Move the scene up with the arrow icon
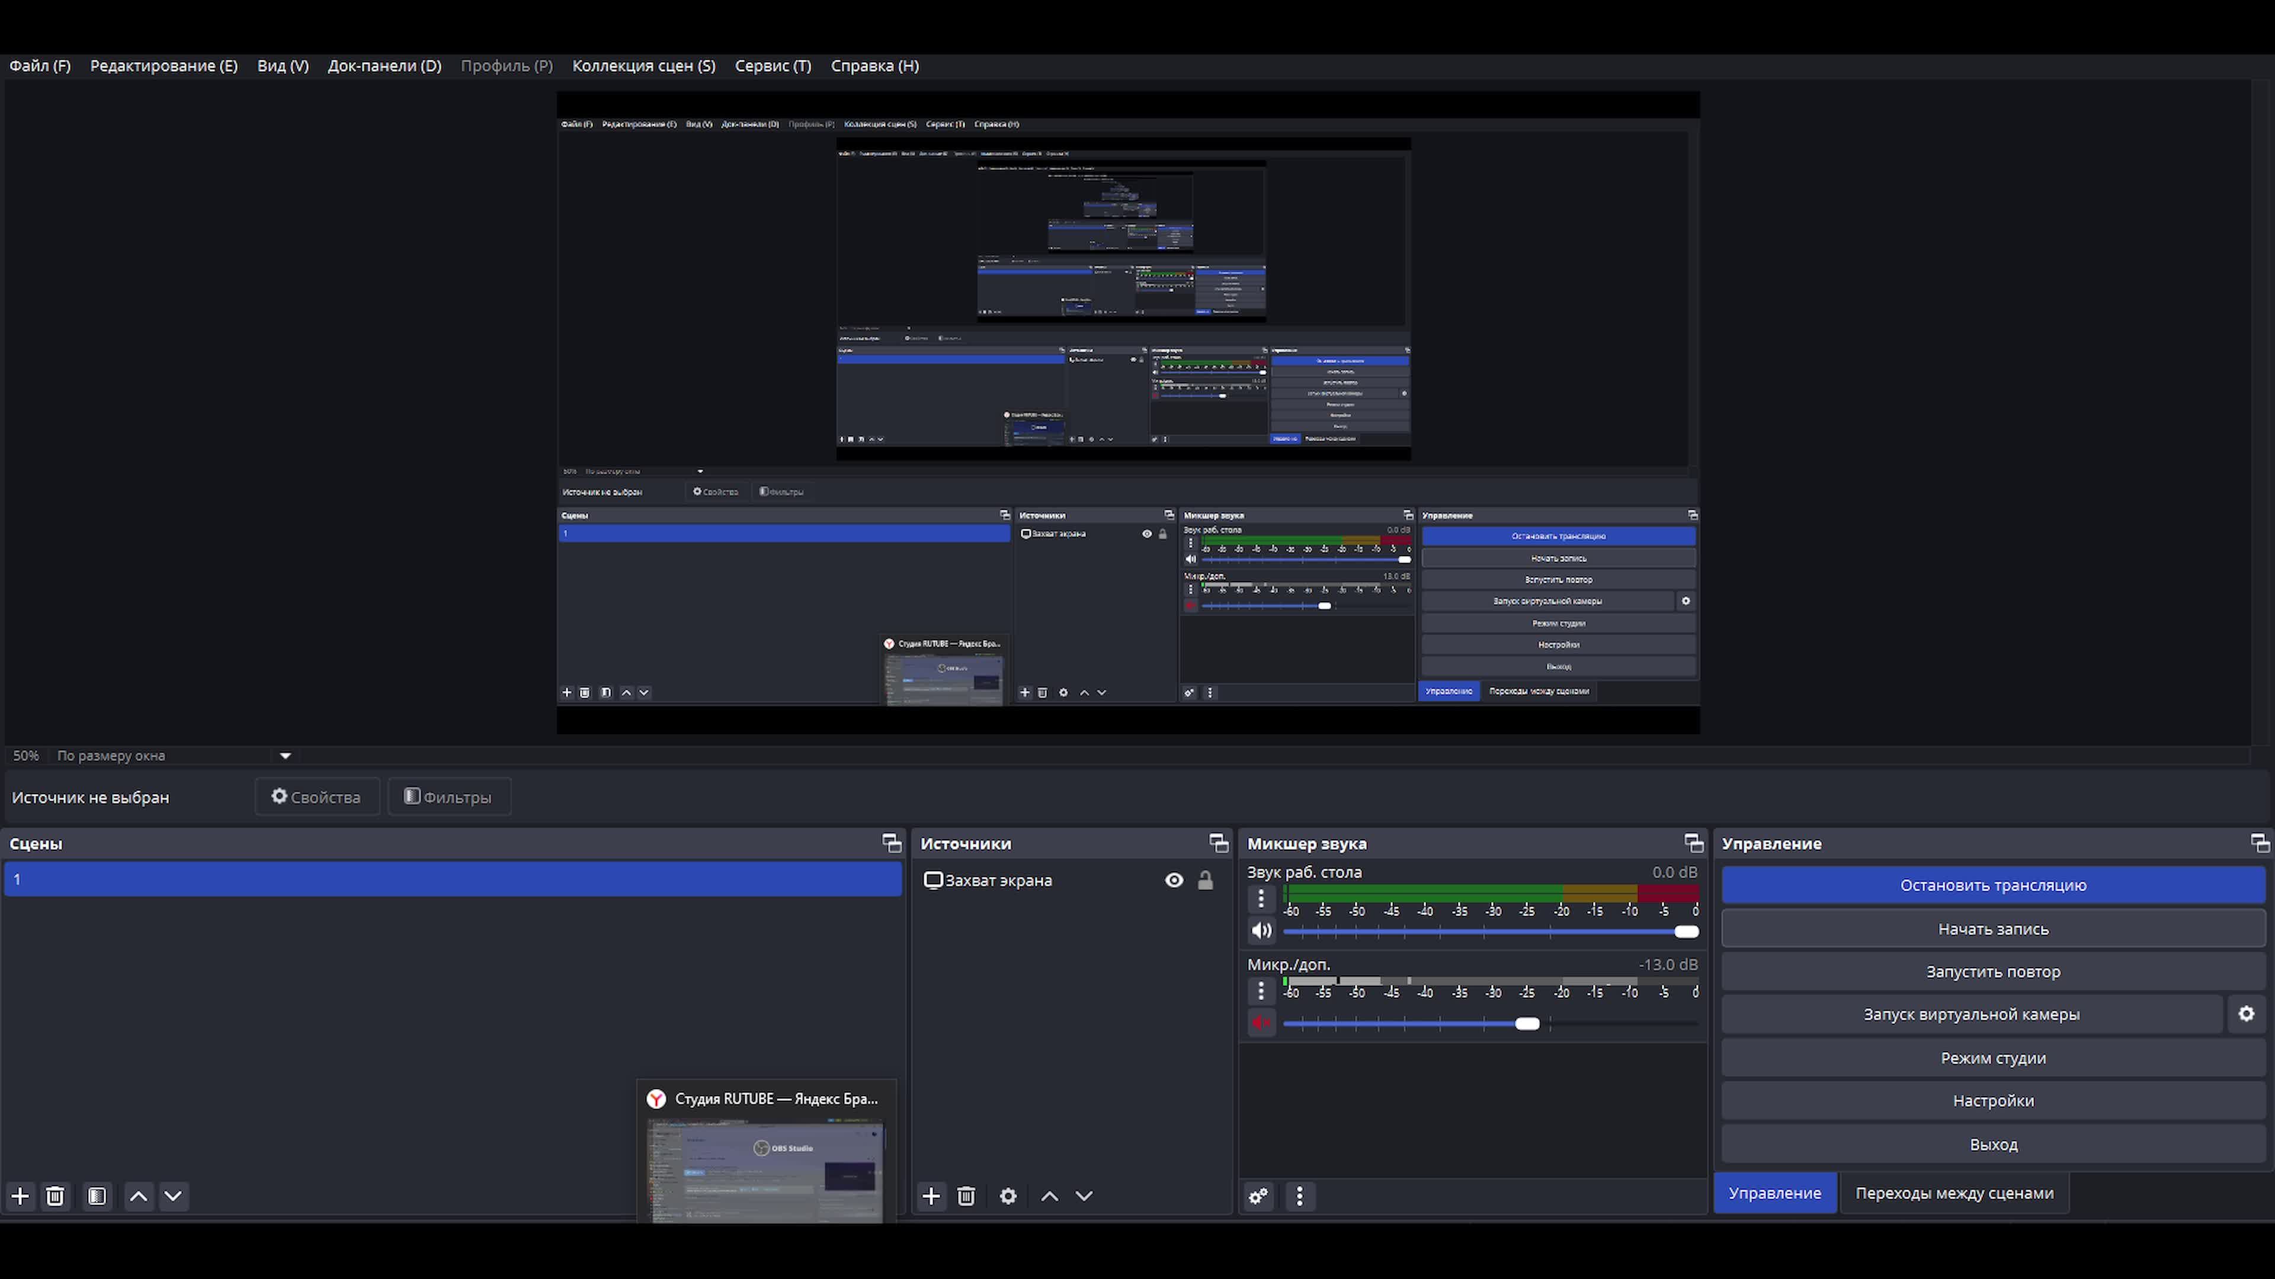 (x=139, y=1196)
